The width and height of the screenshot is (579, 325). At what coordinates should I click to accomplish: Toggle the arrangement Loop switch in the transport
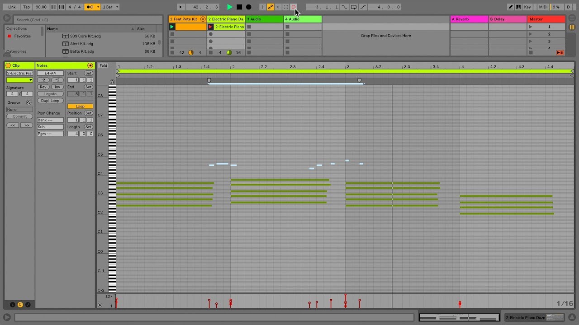pos(354,7)
